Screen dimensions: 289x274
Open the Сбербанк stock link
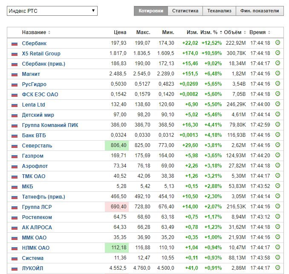(34, 43)
